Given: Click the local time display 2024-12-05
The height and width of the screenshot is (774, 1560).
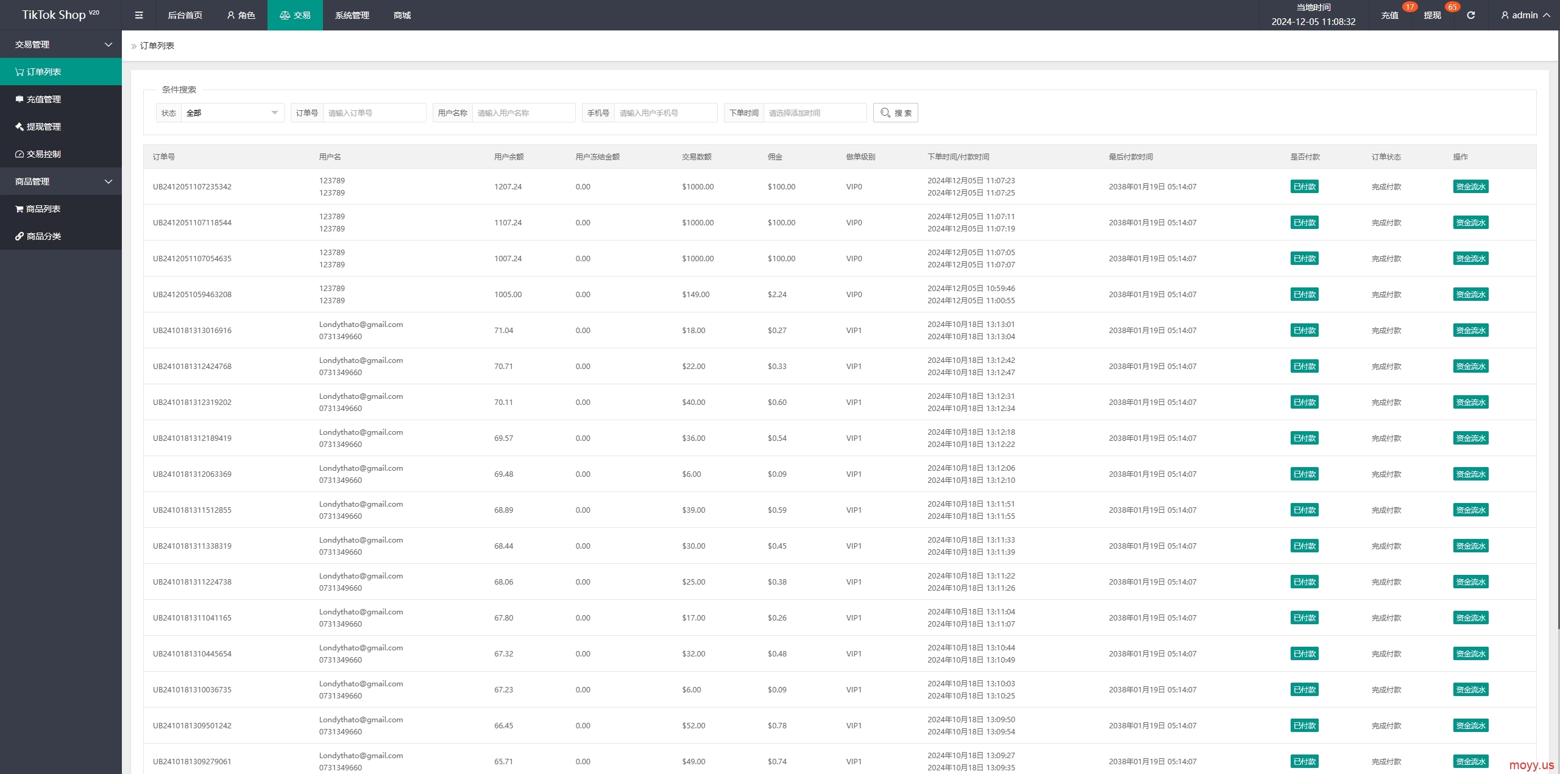Looking at the screenshot, I should click(x=1313, y=22).
